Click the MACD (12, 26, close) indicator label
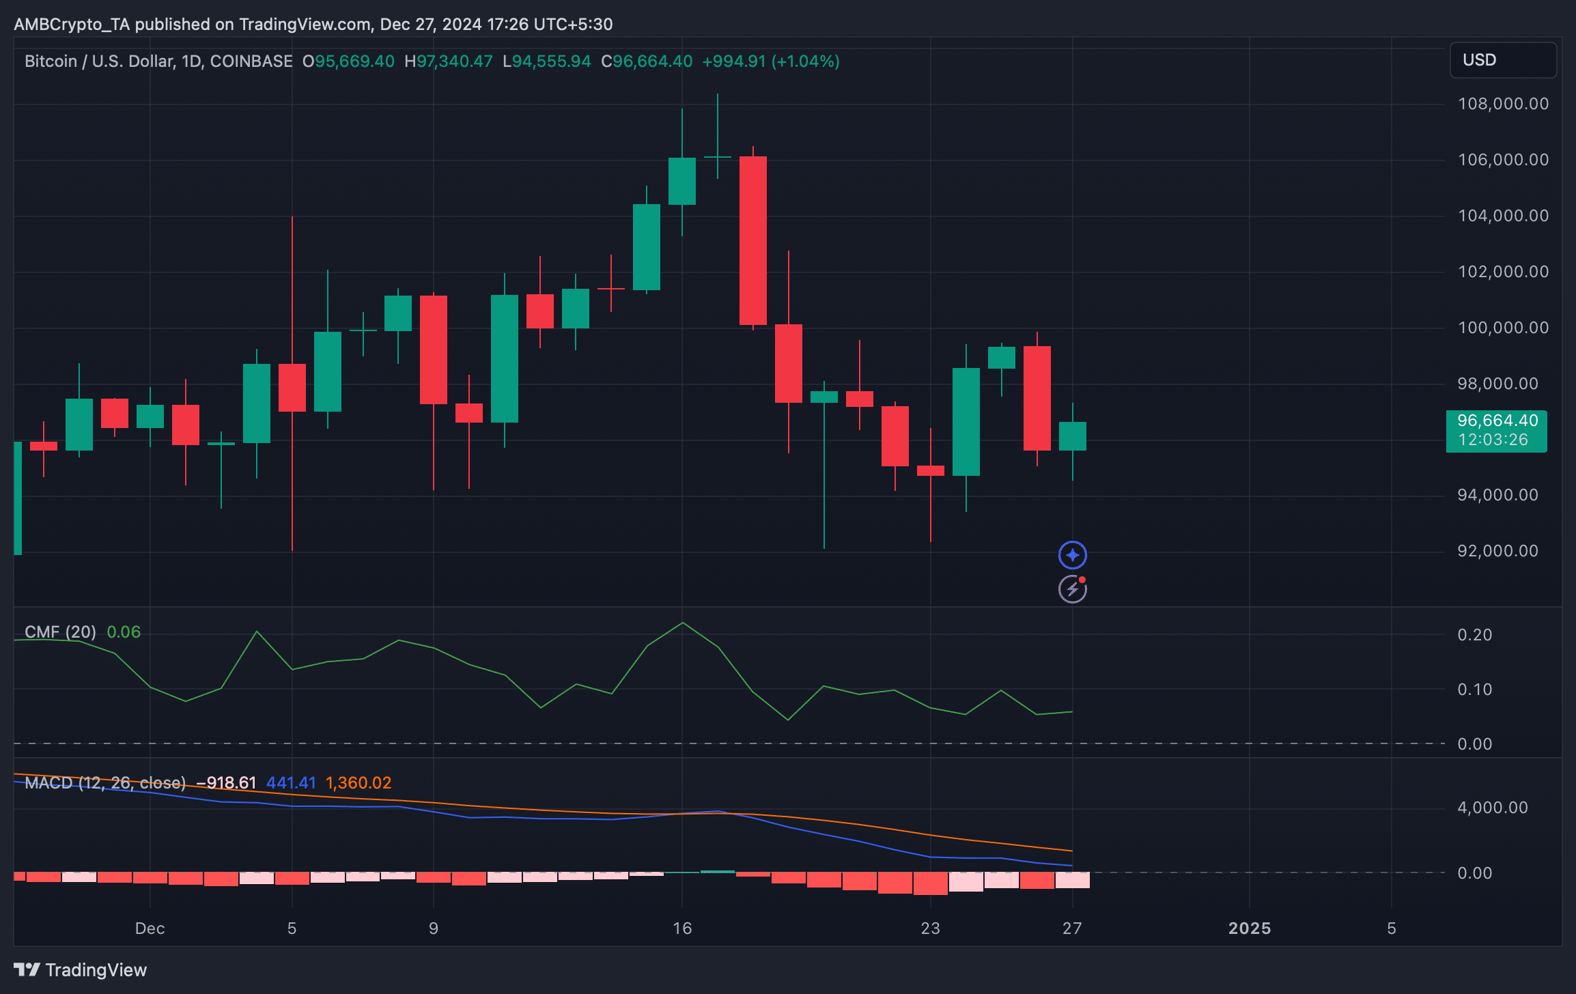 [x=105, y=782]
